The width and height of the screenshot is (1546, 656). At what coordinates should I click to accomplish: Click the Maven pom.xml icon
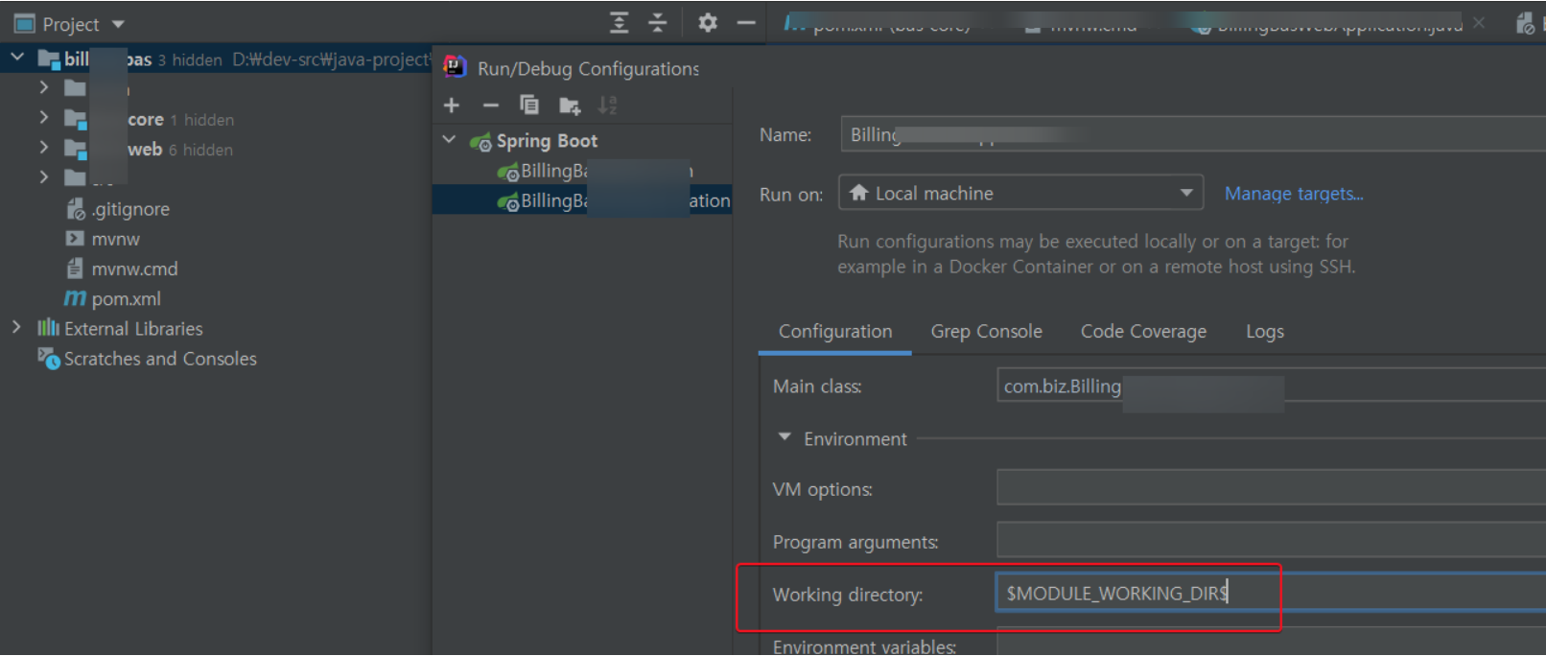74,298
